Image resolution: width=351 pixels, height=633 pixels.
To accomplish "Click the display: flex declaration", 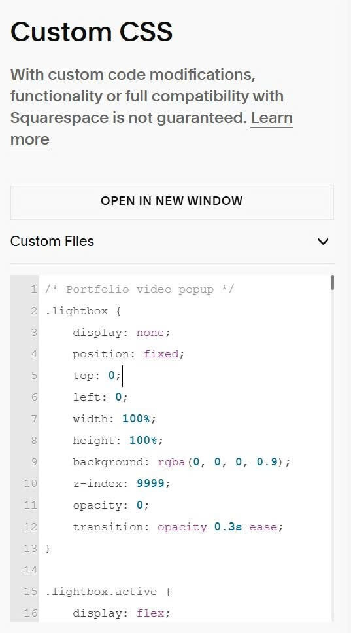I will tap(122, 613).
